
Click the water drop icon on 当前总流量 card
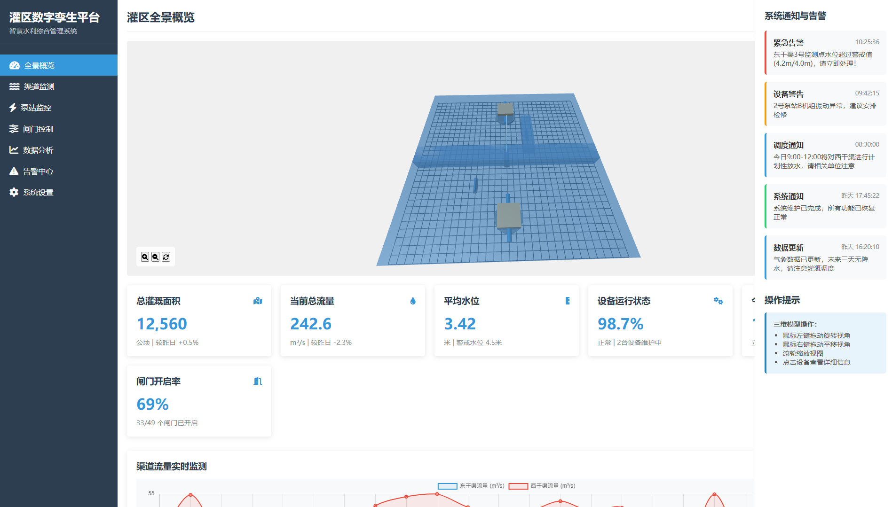tap(412, 301)
